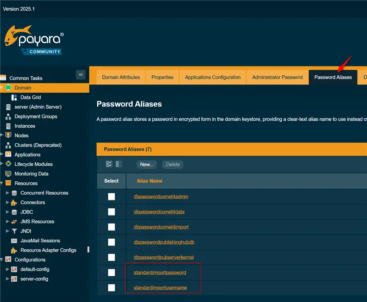Screen dimensions: 367x302
Task: Expand the server-config tree node
Action: coord(7,279)
